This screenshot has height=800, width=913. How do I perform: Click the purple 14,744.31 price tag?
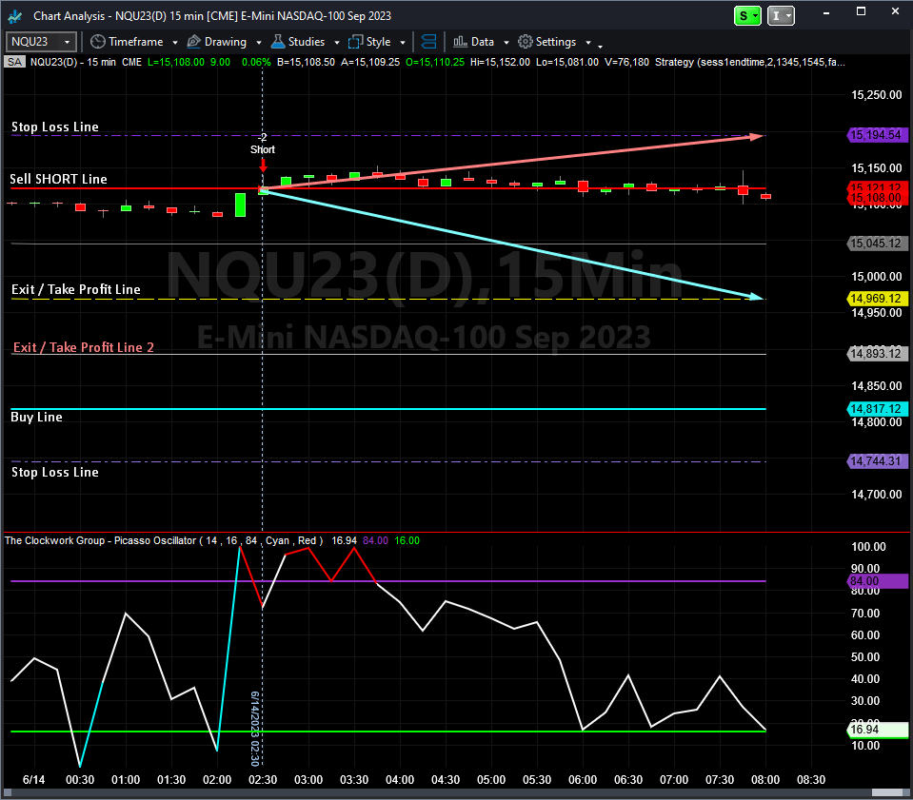click(876, 461)
